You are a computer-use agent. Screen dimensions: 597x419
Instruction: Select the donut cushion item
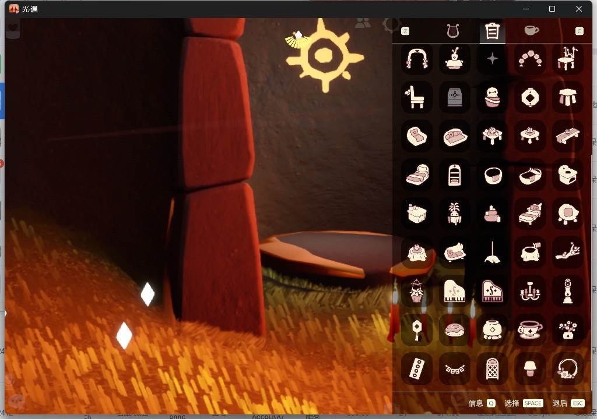coord(455,330)
